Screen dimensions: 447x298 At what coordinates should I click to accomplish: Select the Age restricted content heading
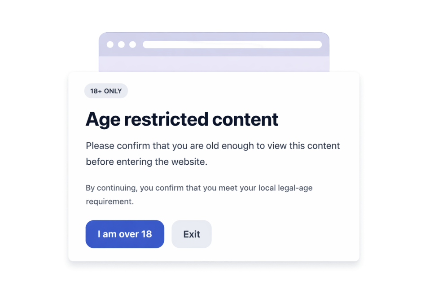point(182,119)
